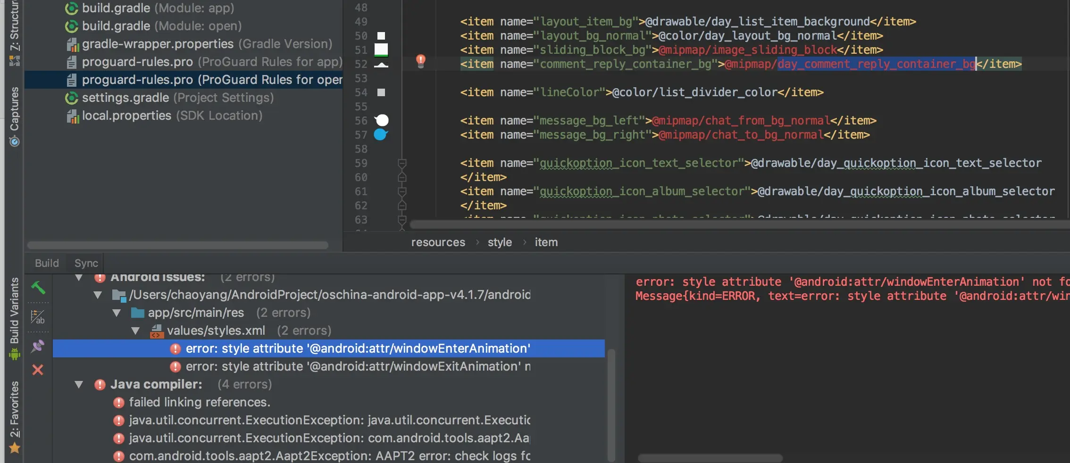Collapse the Java compiler errors node

(x=79, y=385)
